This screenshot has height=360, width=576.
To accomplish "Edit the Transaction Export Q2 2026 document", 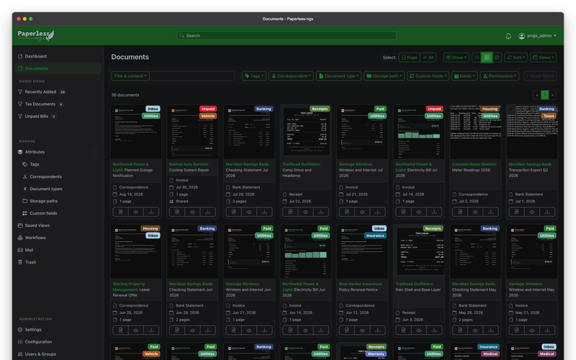I will click(x=516, y=212).
